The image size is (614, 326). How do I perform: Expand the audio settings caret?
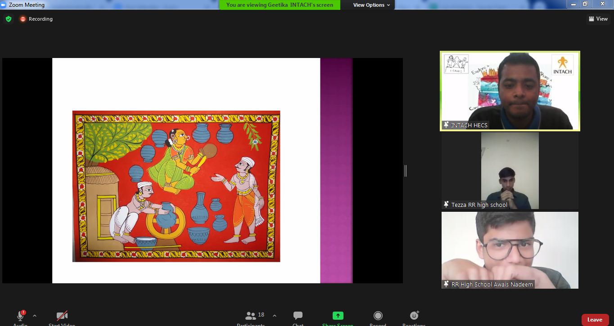35,316
